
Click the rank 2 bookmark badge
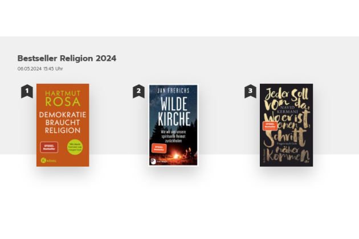(x=138, y=91)
